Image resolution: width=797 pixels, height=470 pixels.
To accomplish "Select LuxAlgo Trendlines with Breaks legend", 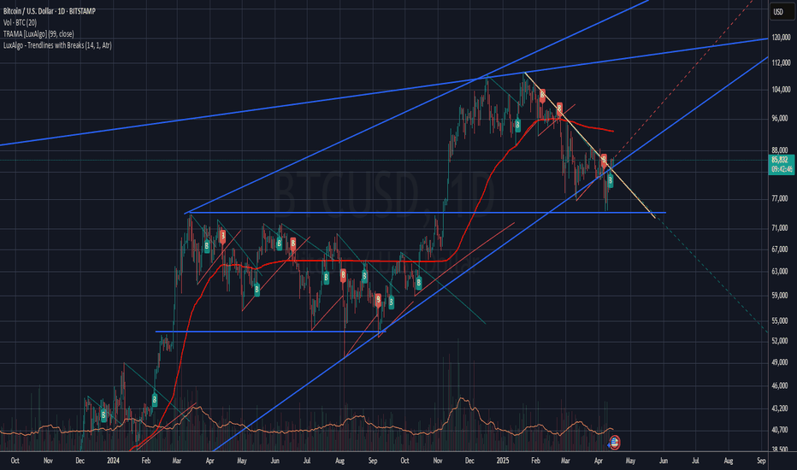I will (x=57, y=45).
